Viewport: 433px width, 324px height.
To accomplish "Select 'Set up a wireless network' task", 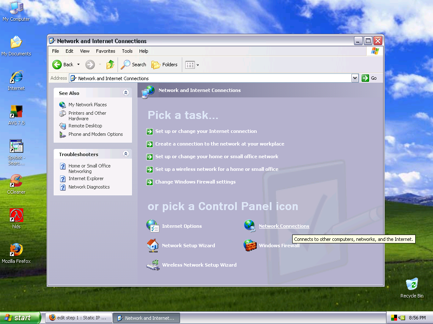I will (217, 170).
